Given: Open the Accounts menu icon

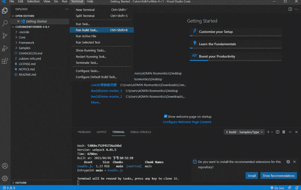Looking at the screenshot, I should [5, 166].
